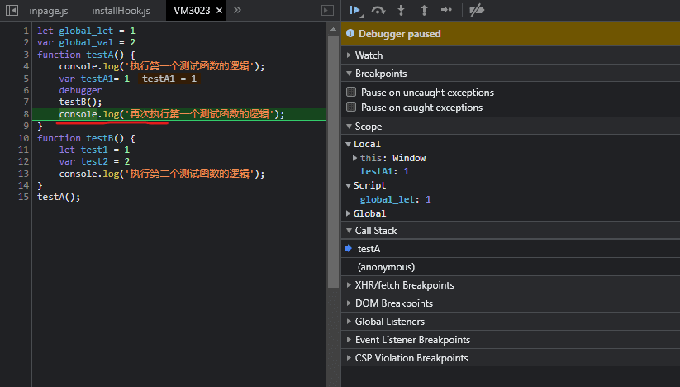Select the testA call stack frame
680x387 pixels.
click(369, 249)
